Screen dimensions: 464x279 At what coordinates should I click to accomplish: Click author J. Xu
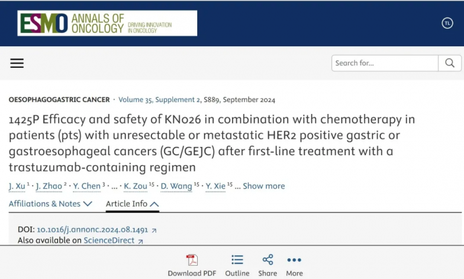[17, 186]
